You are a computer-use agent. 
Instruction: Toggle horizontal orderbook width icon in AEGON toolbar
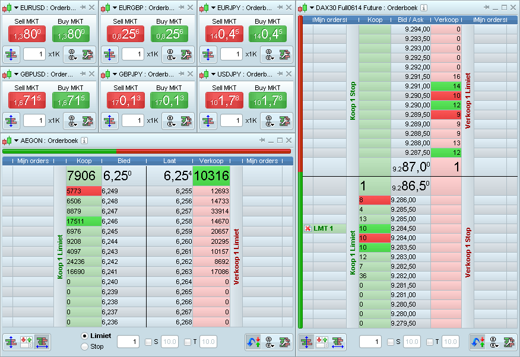click(x=42, y=342)
